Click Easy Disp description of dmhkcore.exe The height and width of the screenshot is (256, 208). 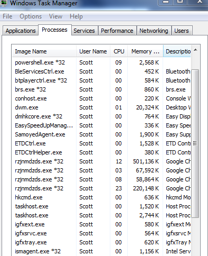pos(178,116)
